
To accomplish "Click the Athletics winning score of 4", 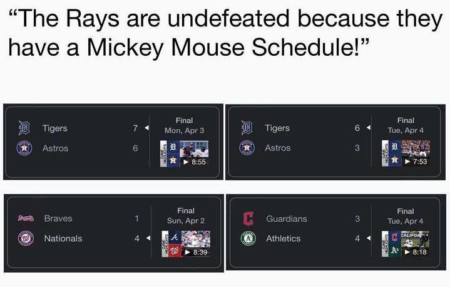I will 357,238.
